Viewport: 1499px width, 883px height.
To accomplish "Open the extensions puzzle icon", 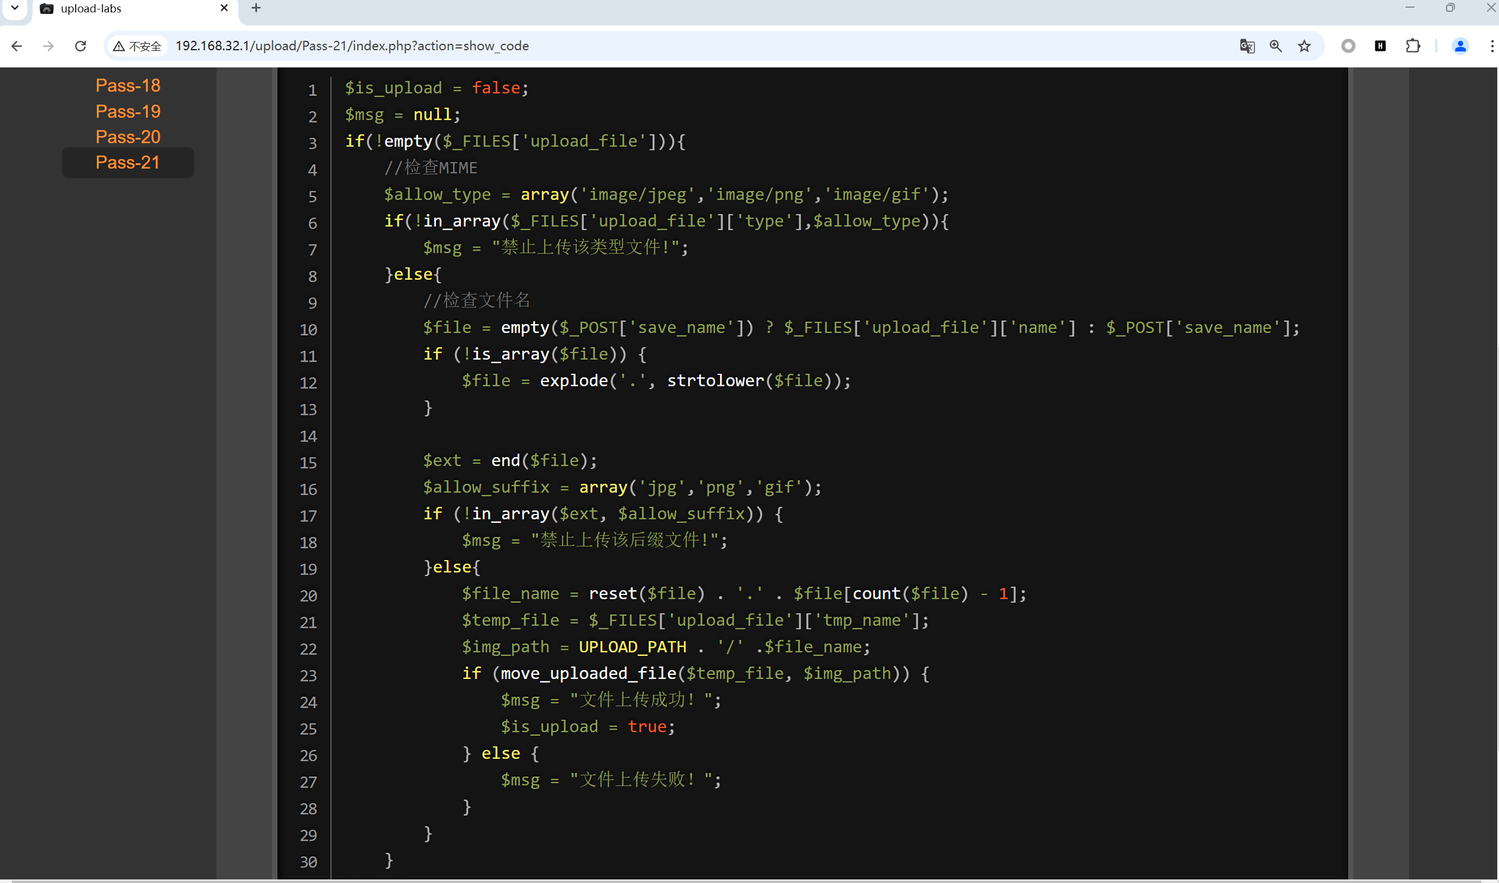I will pyautogui.click(x=1412, y=46).
